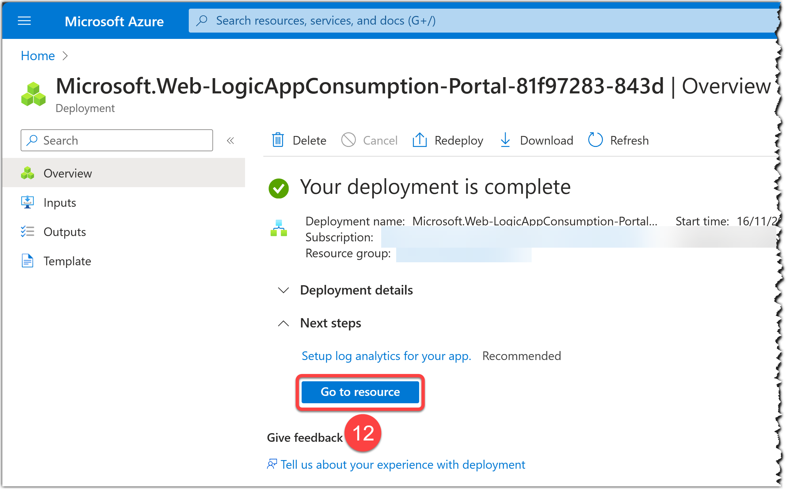Select Outputs in left menu
The image size is (787, 489).
(65, 232)
